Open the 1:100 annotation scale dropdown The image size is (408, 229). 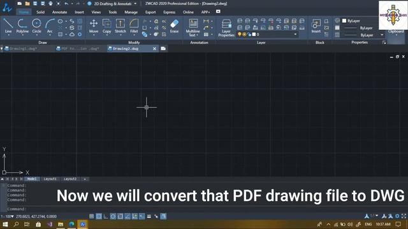pyautogui.click(x=7, y=216)
